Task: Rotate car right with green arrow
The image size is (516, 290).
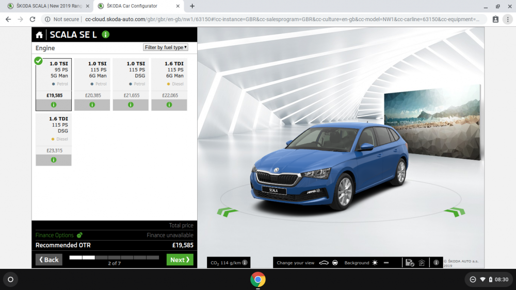Action: pos(455,212)
